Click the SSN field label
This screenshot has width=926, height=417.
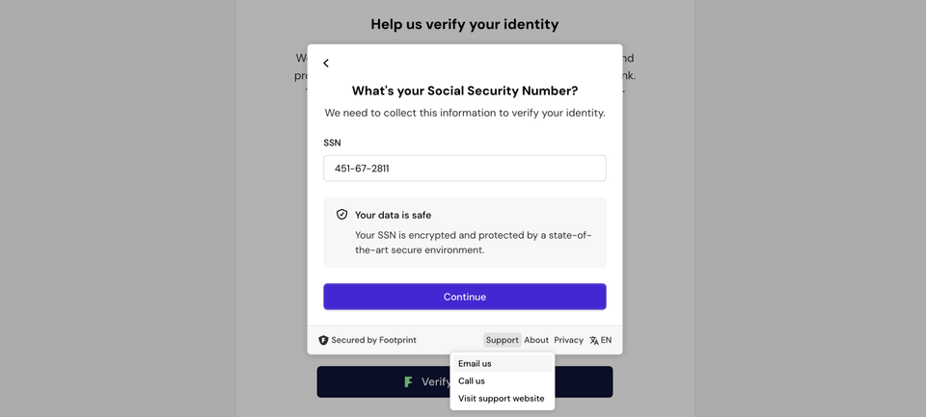click(x=332, y=143)
